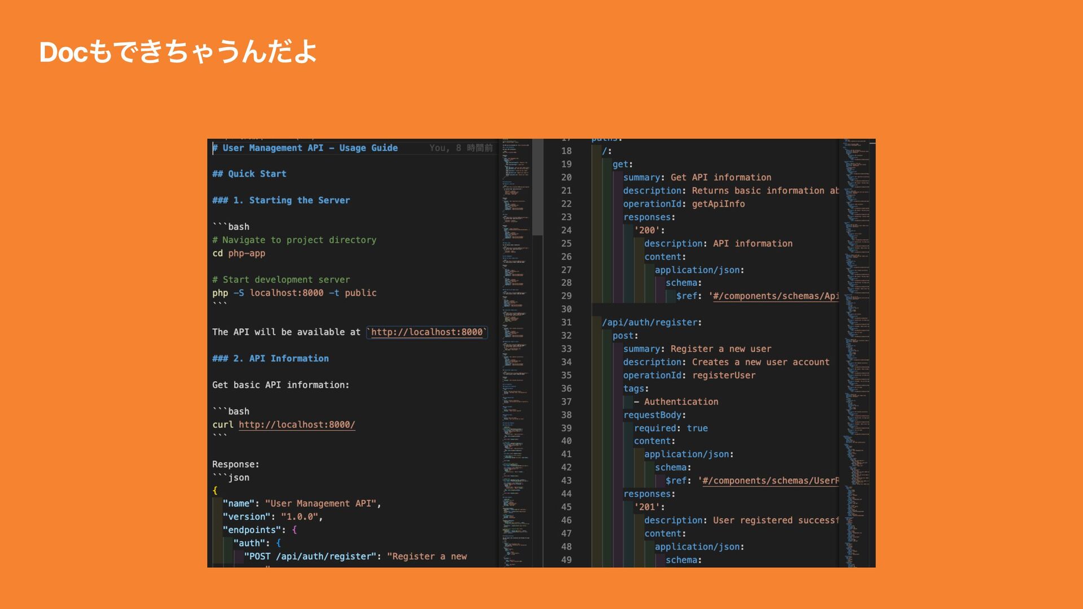Click the 'php -S localhost:8000 -t public' line
Screen dimensions: 1083x609
pyautogui.click(x=294, y=293)
